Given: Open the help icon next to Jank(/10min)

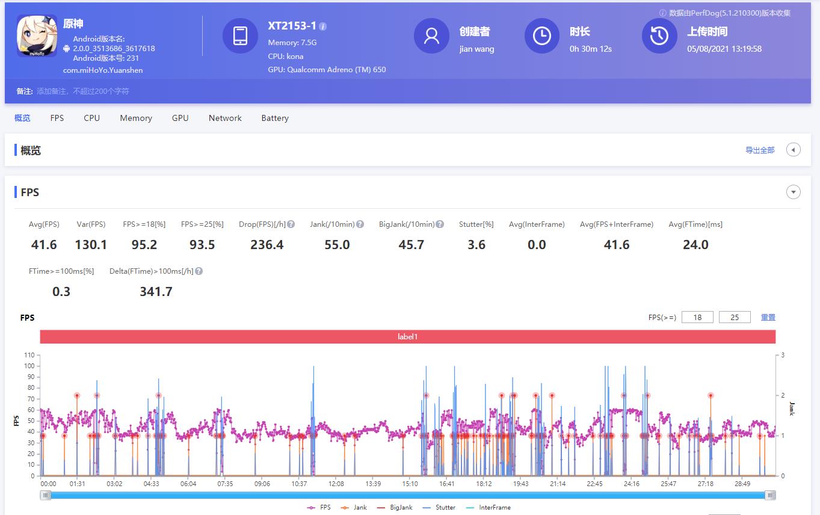Looking at the screenshot, I should tap(359, 223).
